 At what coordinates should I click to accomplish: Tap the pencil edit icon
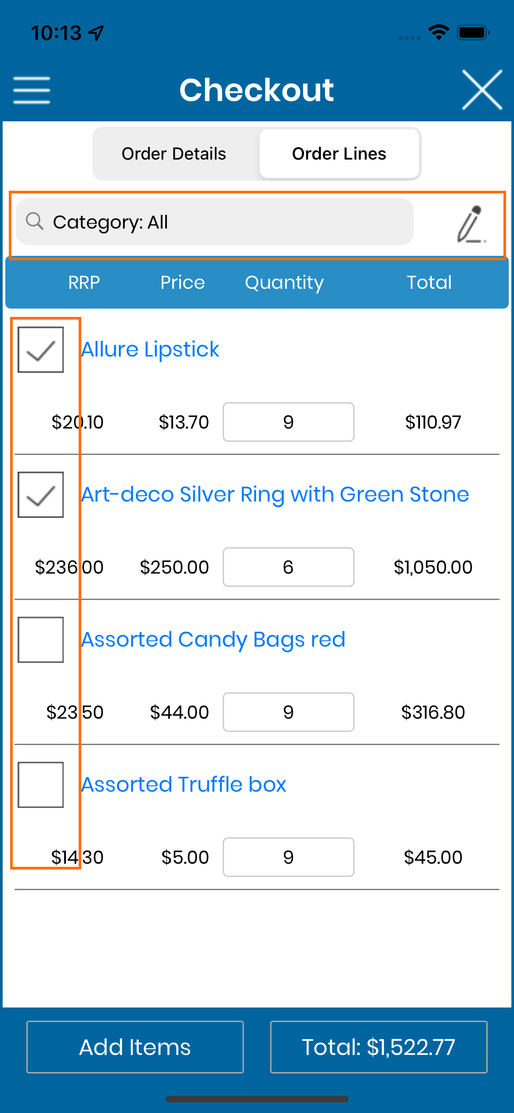471,224
